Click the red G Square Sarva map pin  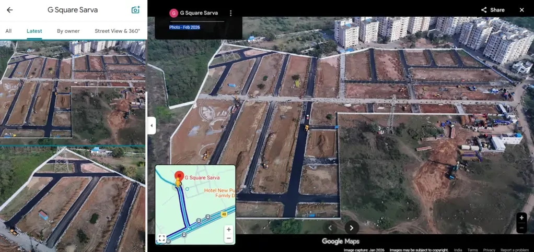tap(179, 177)
